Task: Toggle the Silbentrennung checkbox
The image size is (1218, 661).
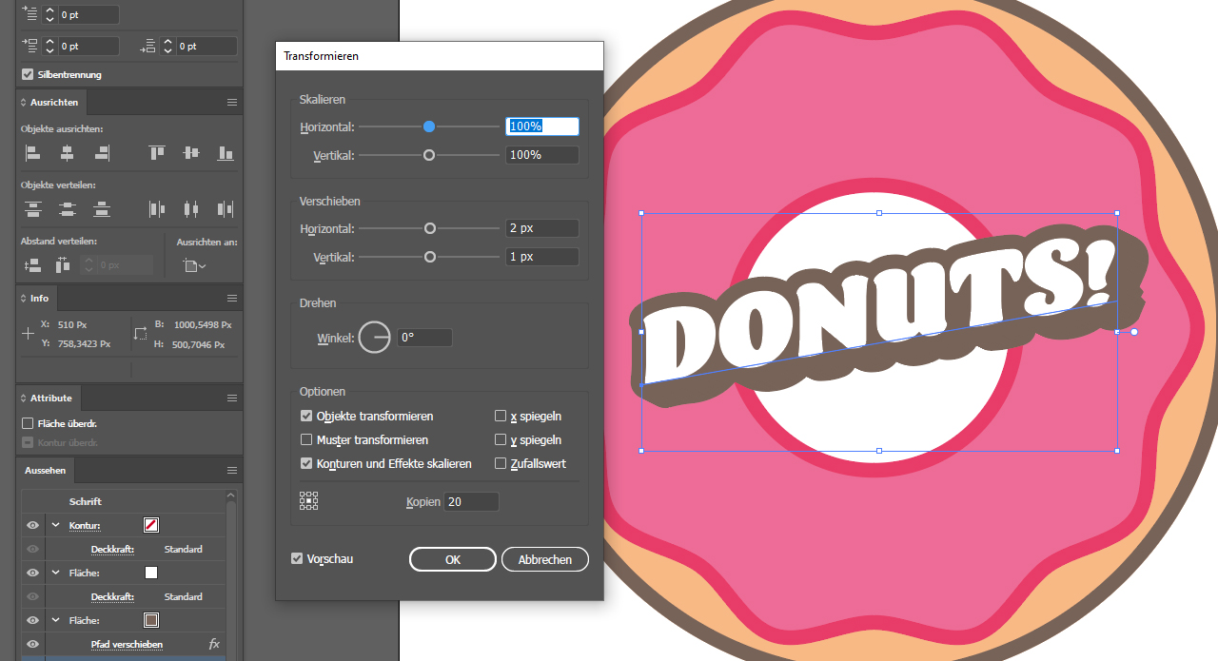Action: (28, 74)
